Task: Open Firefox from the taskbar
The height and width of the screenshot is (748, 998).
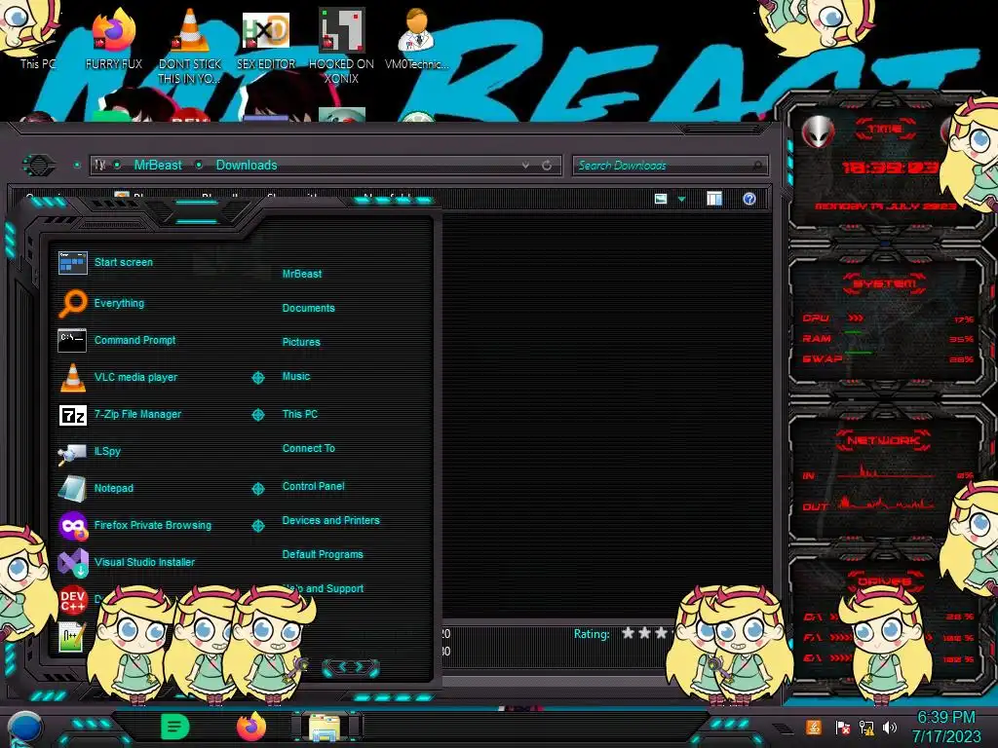Action: tap(251, 727)
